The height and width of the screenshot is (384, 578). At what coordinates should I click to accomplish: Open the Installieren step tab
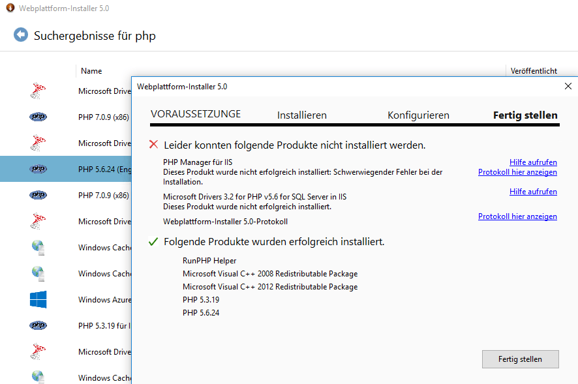[x=301, y=115]
